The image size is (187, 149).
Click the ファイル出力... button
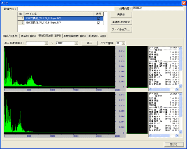click(121, 29)
